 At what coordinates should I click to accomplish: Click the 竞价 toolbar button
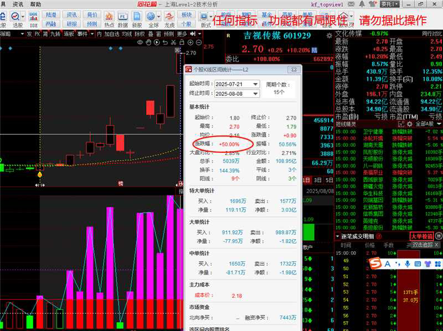pyautogui.click(x=92, y=15)
